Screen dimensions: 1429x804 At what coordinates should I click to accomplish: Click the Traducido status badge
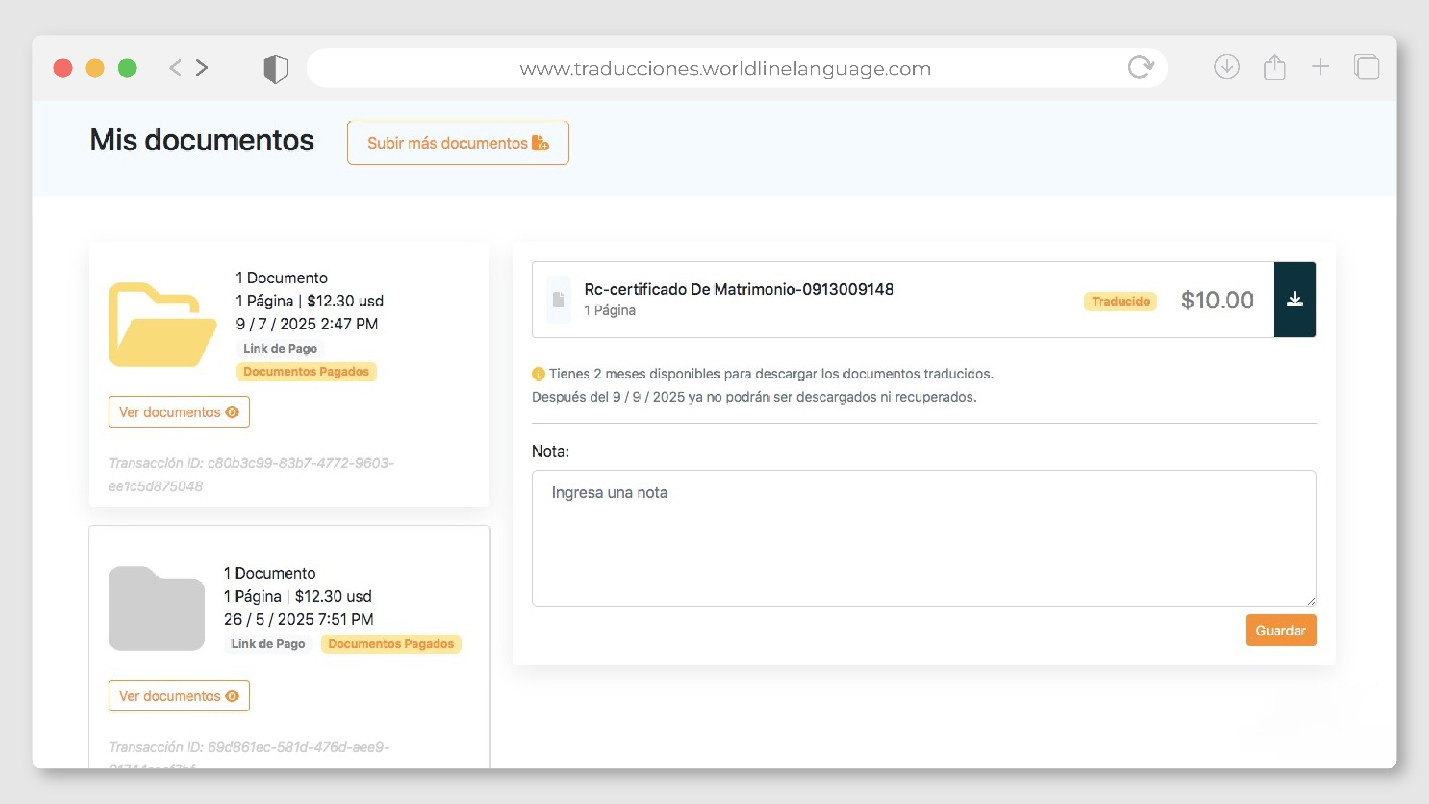(1120, 301)
